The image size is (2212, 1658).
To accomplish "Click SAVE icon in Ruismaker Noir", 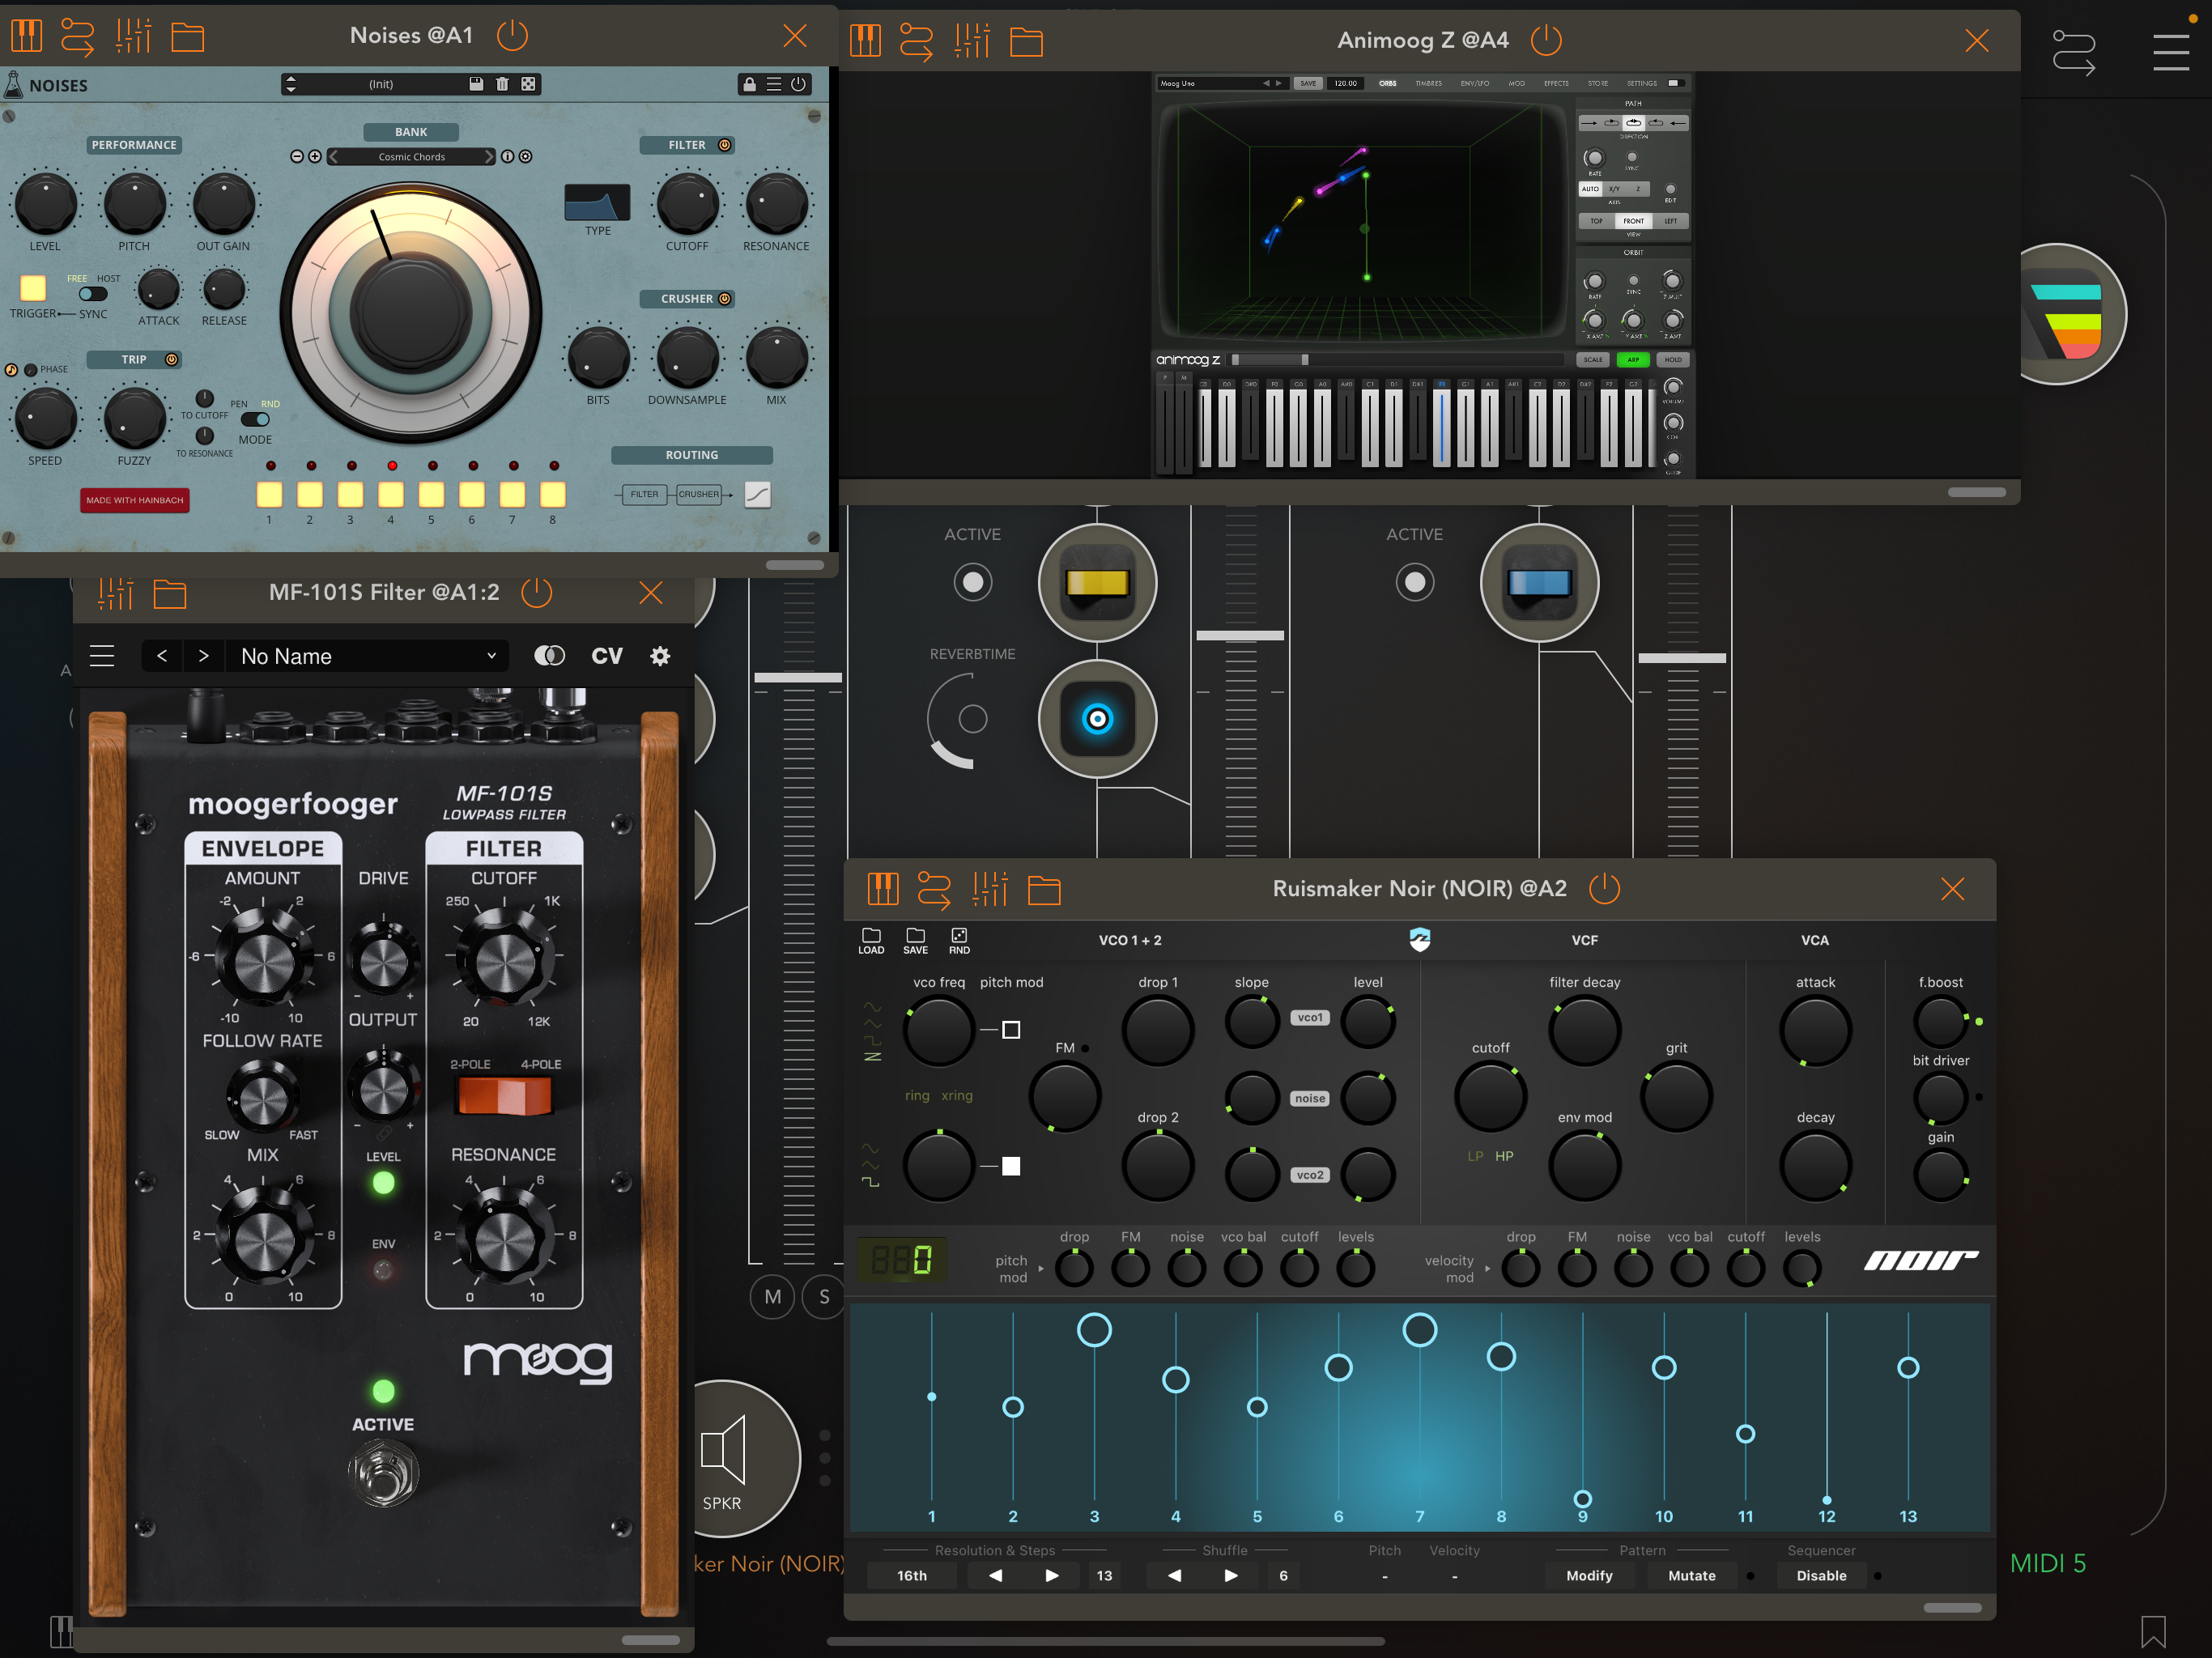I will tap(915, 940).
